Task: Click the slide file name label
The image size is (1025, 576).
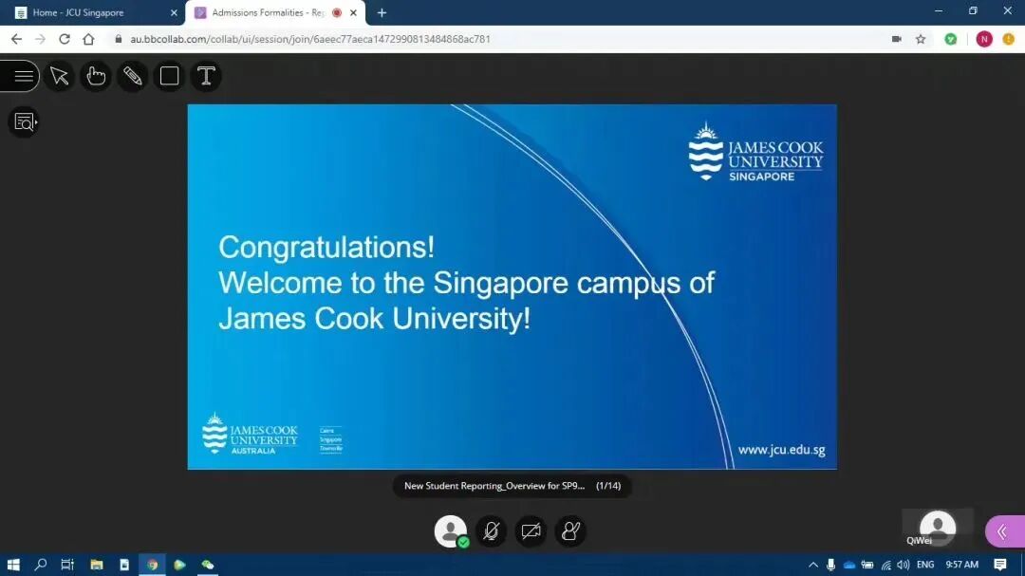Action: 494,486
